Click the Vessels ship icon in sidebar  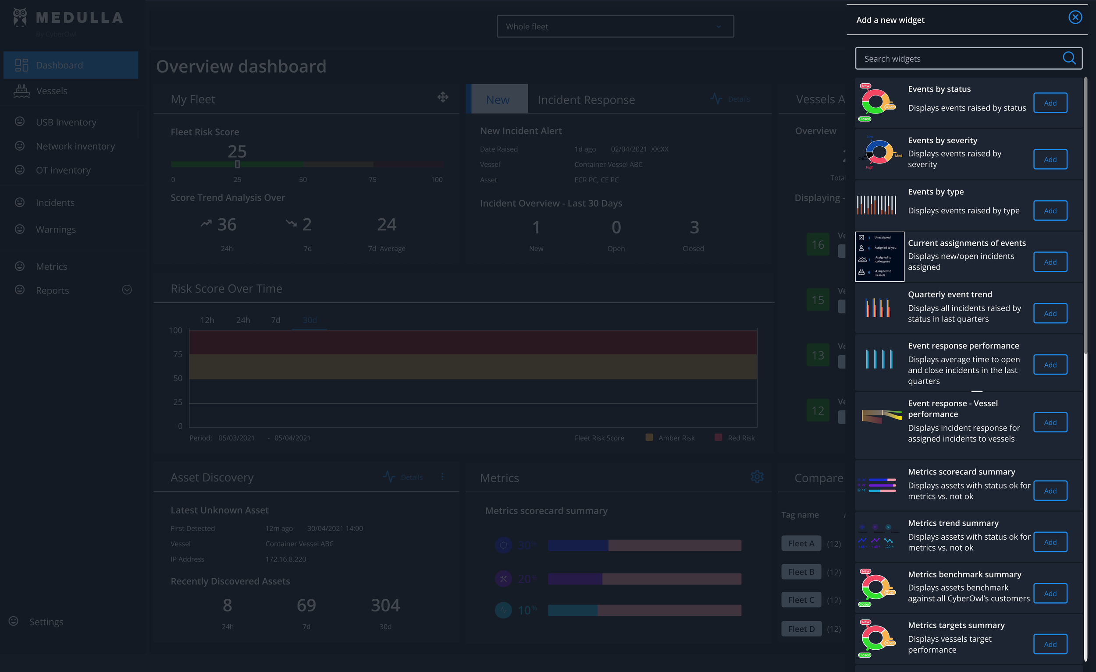pyautogui.click(x=21, y=91)
